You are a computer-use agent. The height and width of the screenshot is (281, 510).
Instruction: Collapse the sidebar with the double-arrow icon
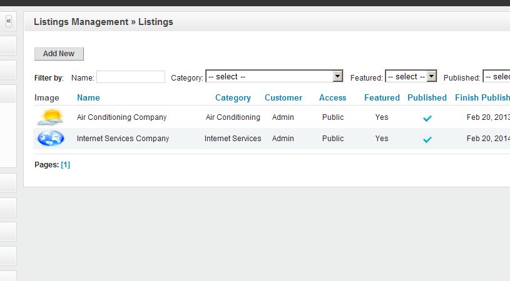click(9, 21)
